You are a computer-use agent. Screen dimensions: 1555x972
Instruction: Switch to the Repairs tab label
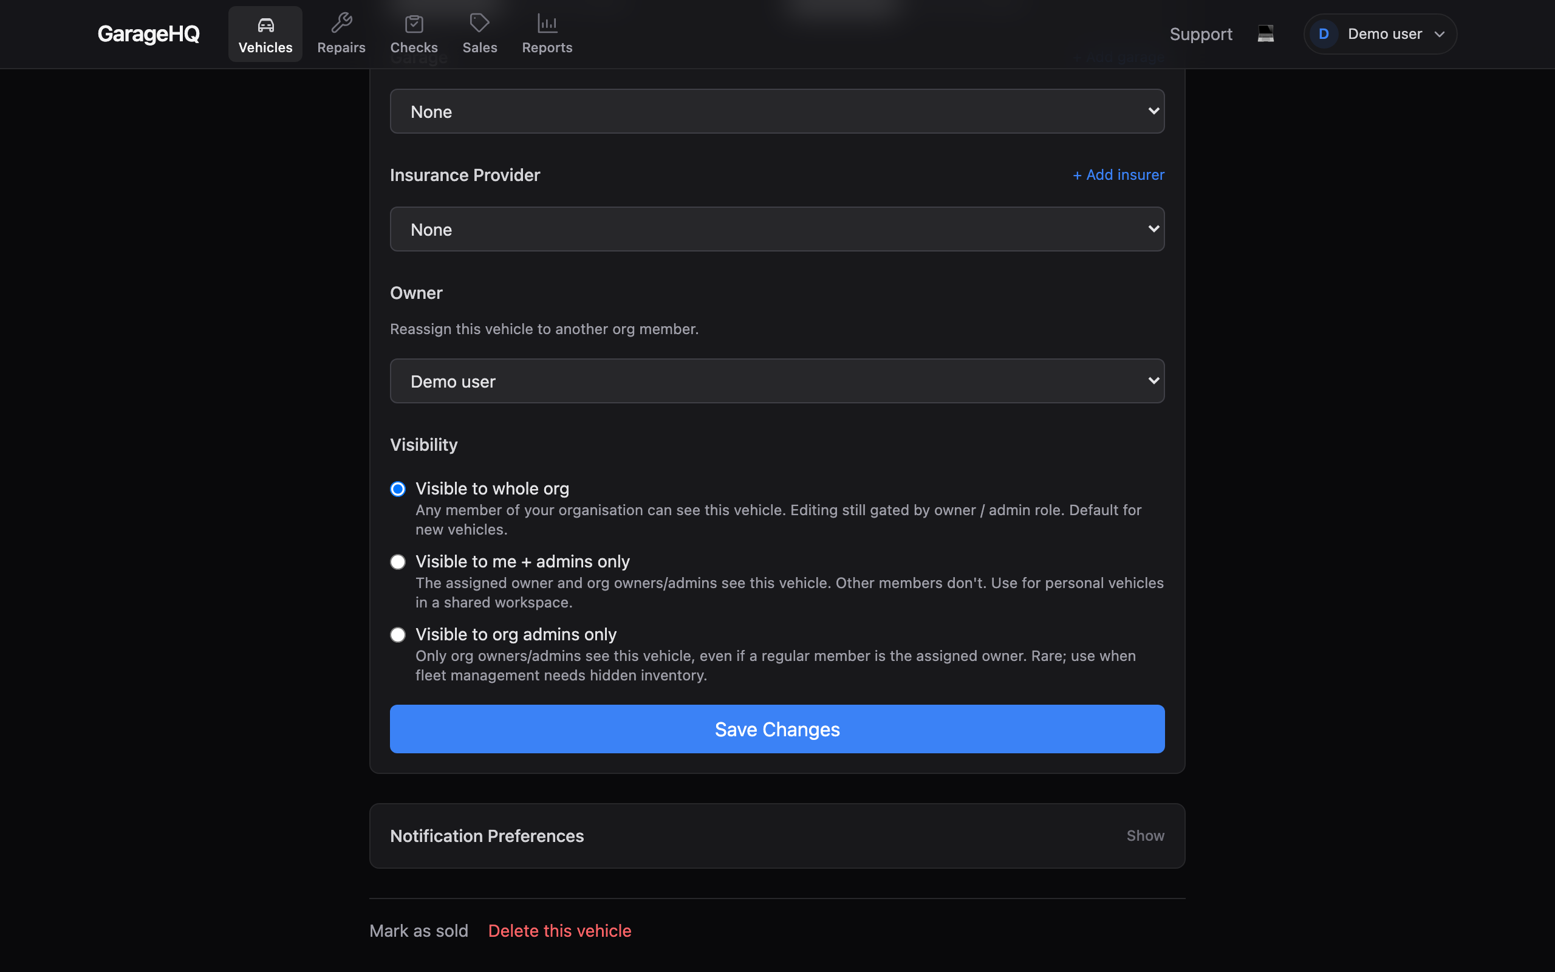pyautogui.click(x=341, y=47)
